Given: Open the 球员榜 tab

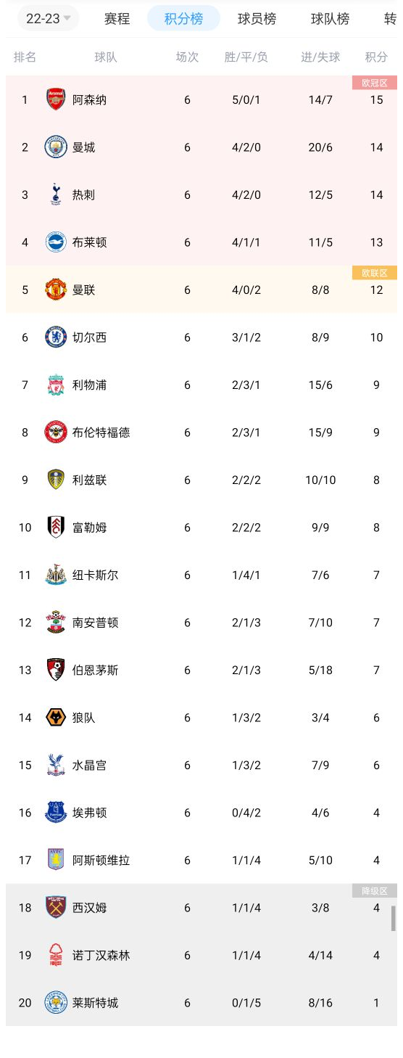Looking at the screenshot, I should [x=257, y=18].
